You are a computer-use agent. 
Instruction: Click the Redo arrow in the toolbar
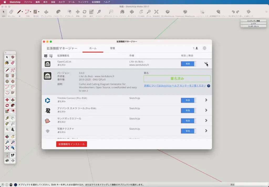pos(238,12)
